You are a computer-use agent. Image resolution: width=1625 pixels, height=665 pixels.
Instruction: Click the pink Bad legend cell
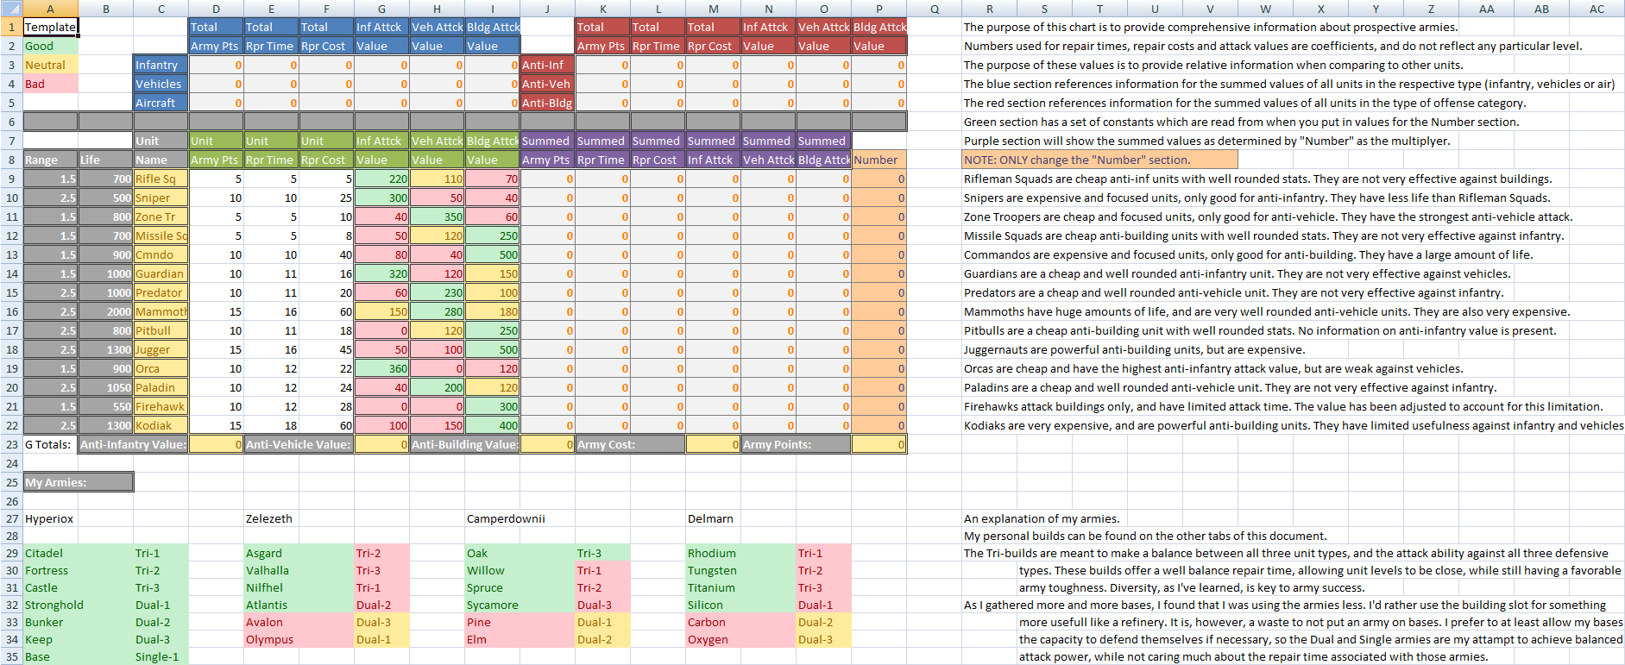50,84
